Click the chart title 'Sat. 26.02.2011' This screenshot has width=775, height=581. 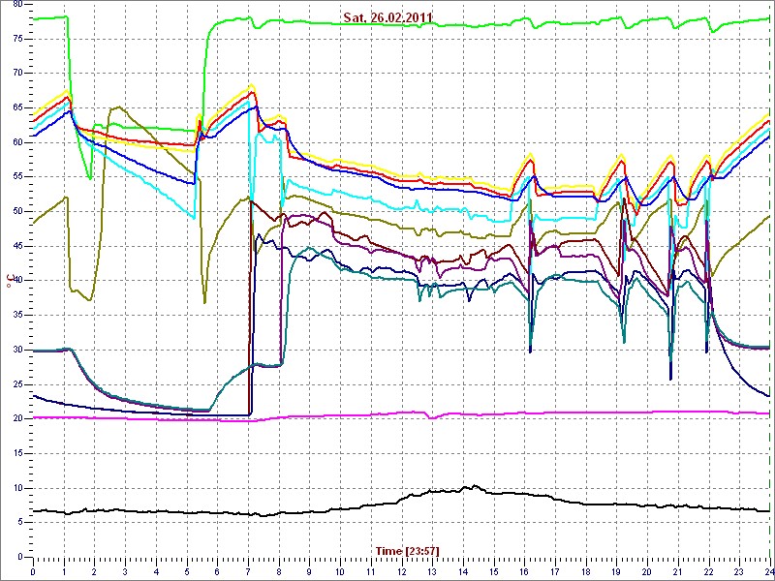[x=388, y=17]
